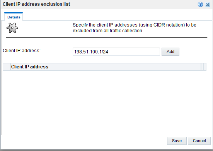Click the horizontal separator under description
This screenshot has width=213, height=151.
[x=107, y=37]
